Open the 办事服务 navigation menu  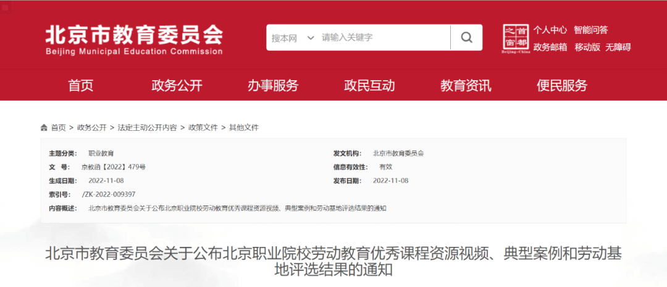click(x=273, y=86)
